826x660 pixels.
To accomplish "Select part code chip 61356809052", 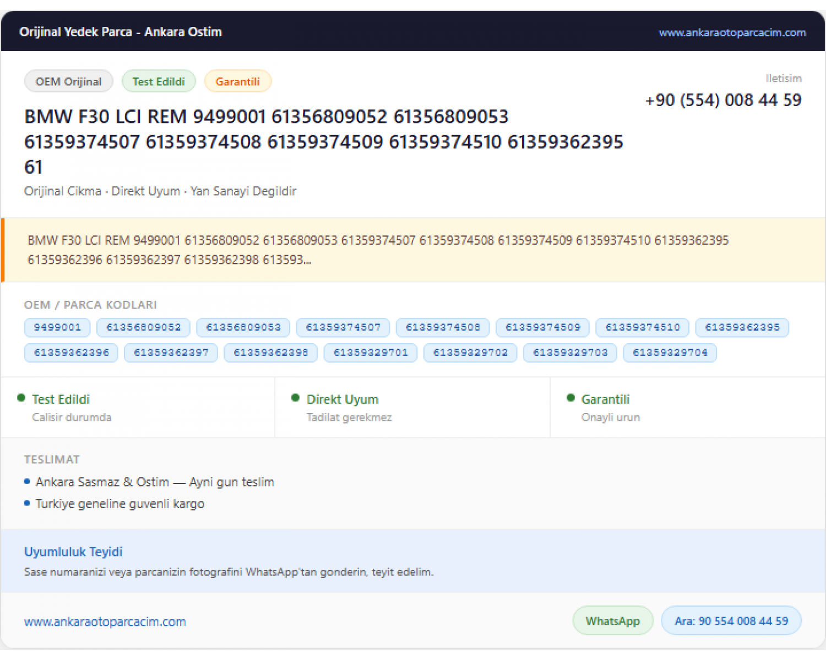I will tap(144, 327).
